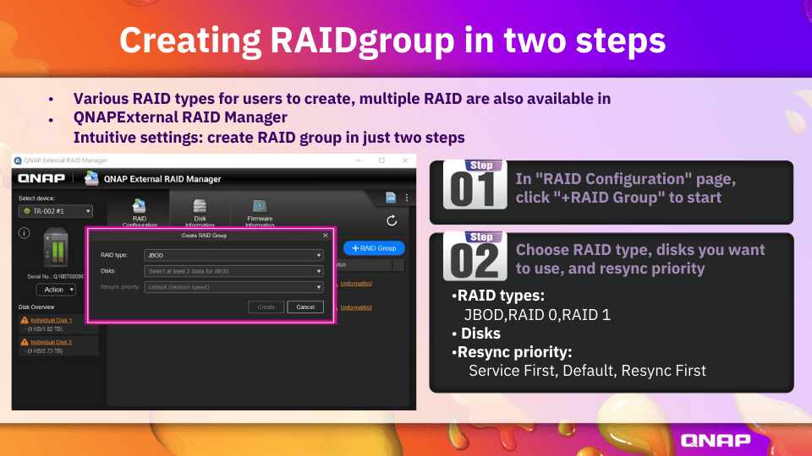Click the first Unformatted status link

[x=356, y=284]
